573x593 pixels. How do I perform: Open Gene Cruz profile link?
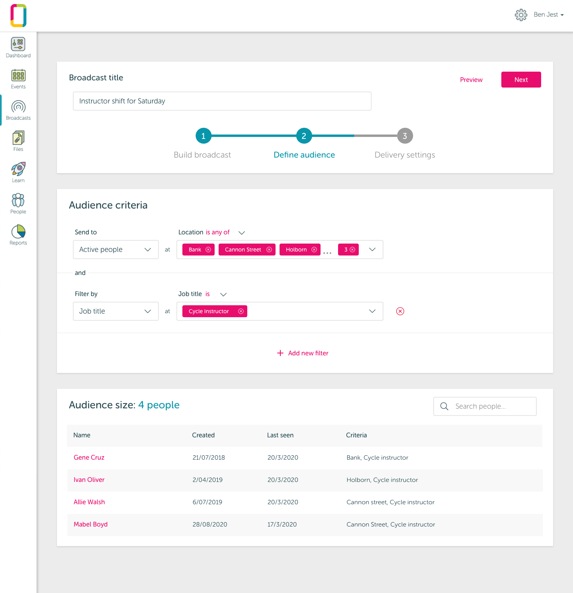point(89,458)
